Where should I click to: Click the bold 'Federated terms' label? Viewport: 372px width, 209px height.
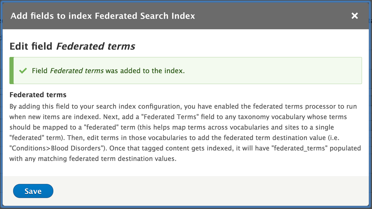[x=38, y=95]
